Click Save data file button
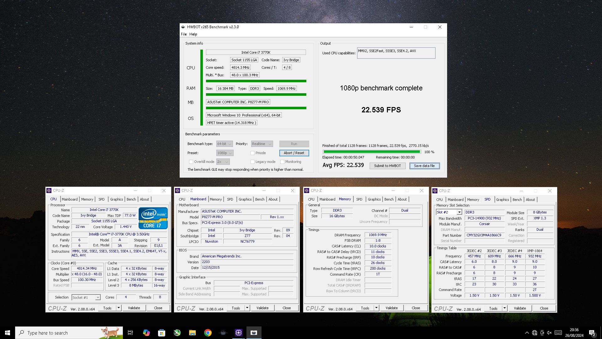This screenshot has width=602, height=339. point(425,166)
